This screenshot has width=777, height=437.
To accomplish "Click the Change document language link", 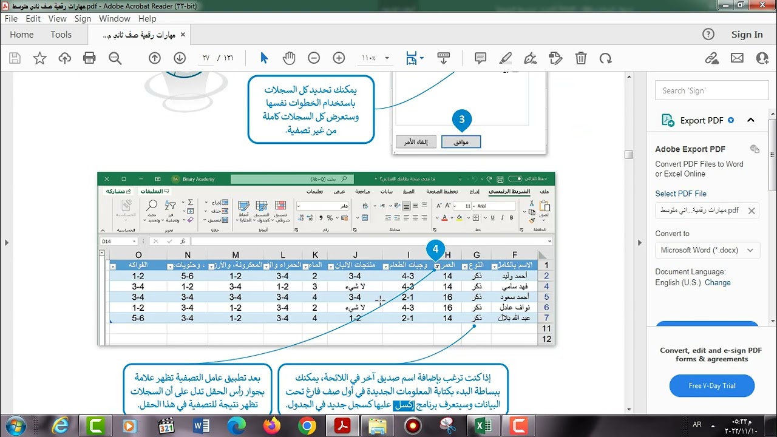I will [x=718, y=282].
